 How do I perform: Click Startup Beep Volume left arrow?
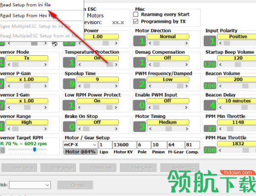(x=220, y=65)
